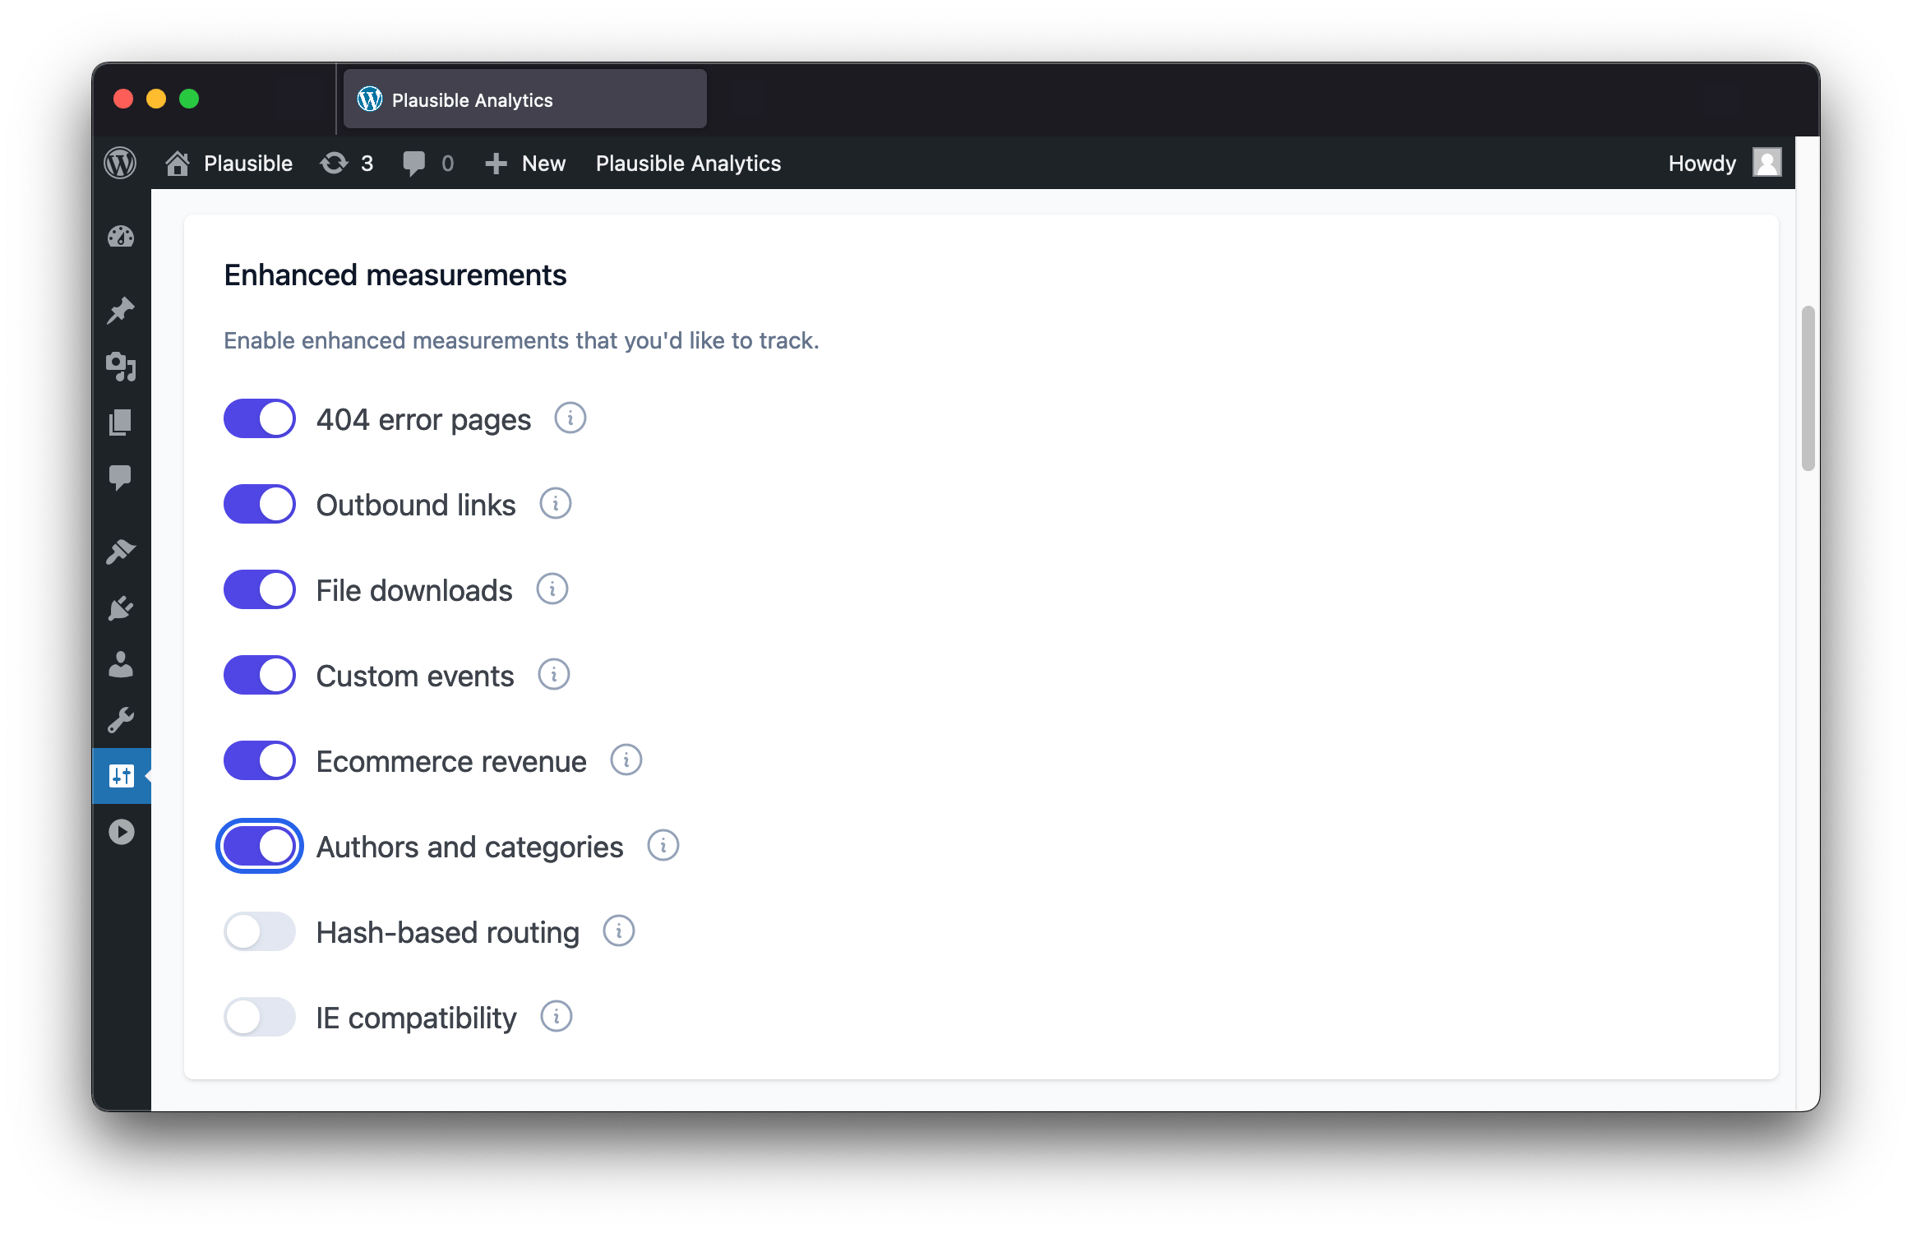Show info for Custom events
This screenshot has height=1233, width=1912.
pyautogui.click(x=553, y=675)
